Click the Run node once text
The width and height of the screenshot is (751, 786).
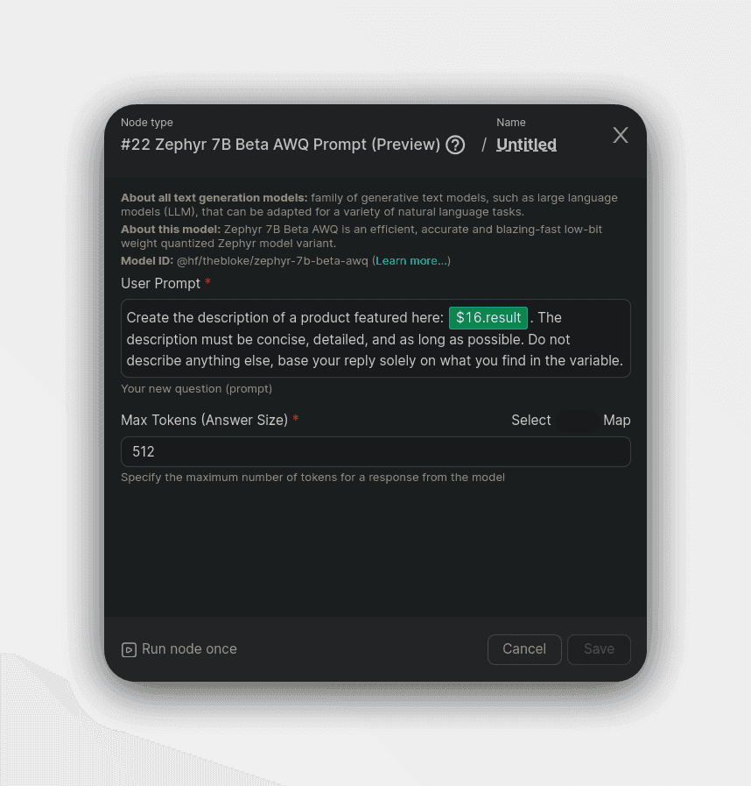[x=189, y=649]
